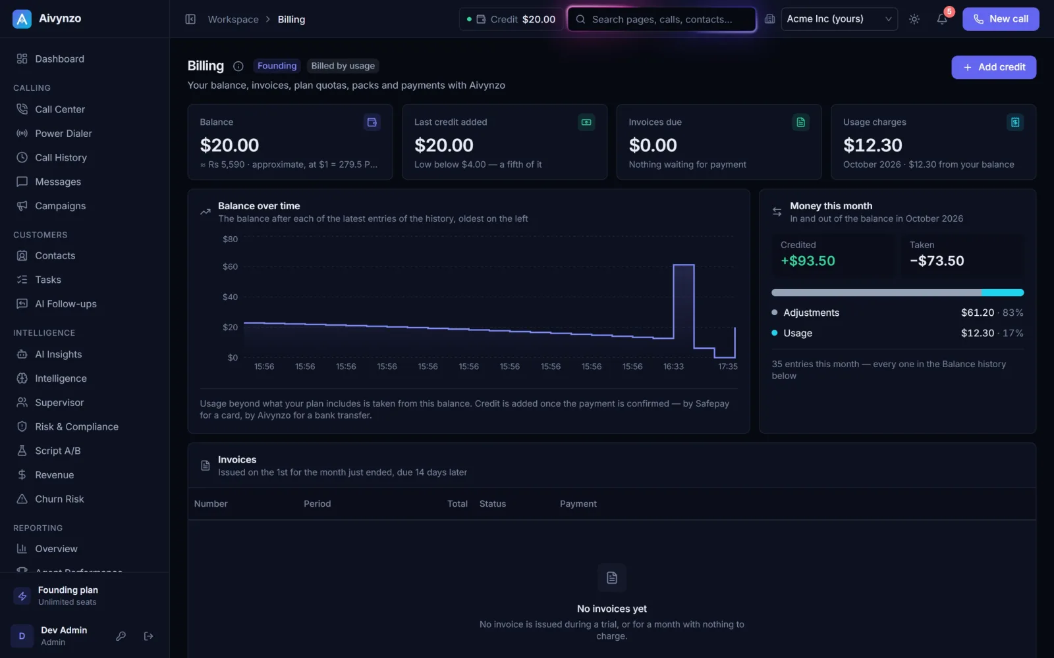Open AI Insights
This screenshot has height=658, width=1054.
[x=84, y=354]
